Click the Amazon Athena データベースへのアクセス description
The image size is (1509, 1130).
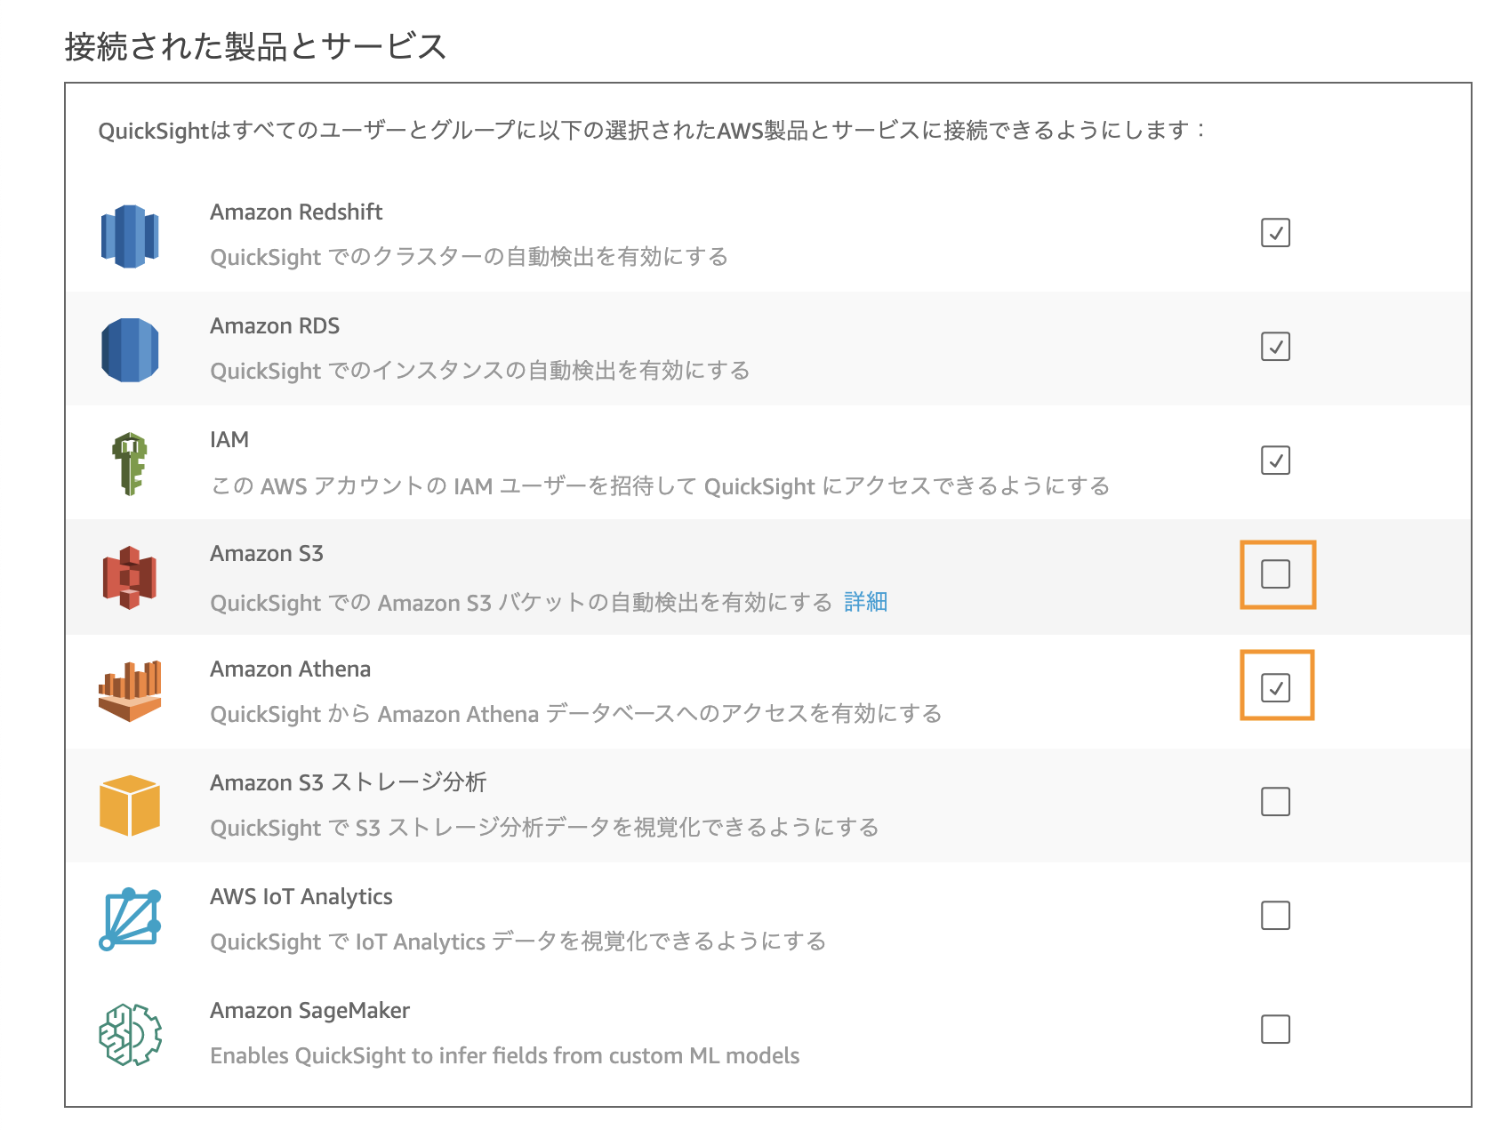(x=576, y=714)
